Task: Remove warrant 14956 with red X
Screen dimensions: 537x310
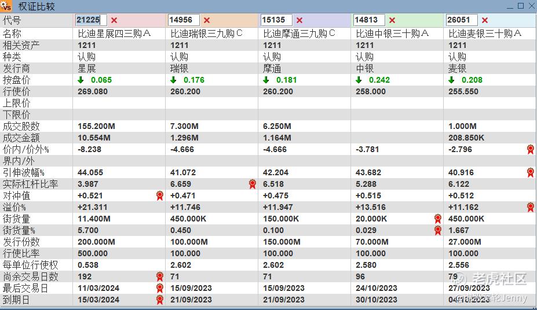Action: 207,20
